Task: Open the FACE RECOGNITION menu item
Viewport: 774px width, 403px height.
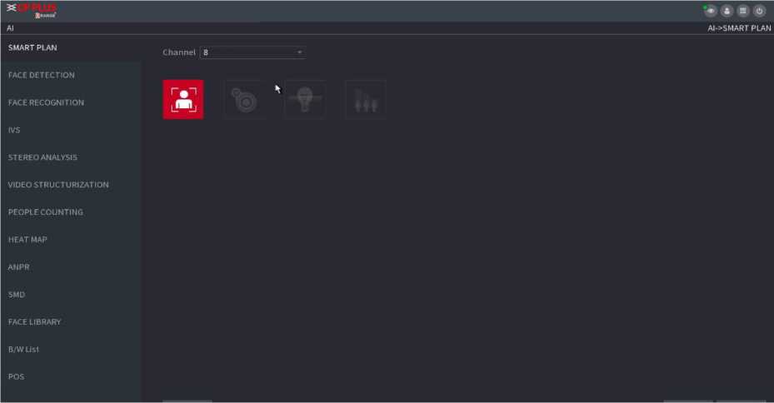Action: 46,102
